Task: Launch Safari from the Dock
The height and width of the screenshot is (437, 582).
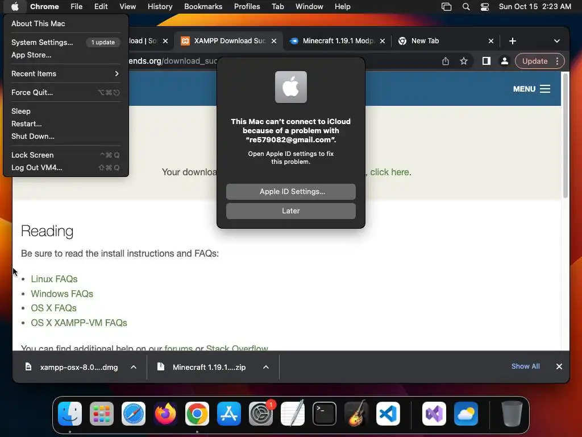Action: coord(134,414)
